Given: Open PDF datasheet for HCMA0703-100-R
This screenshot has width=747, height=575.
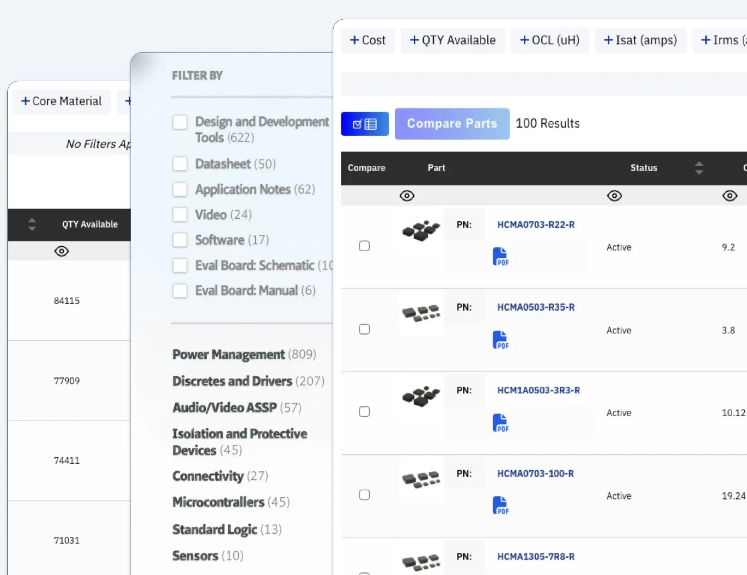Looking at the screenshot, I should point(501,505).
